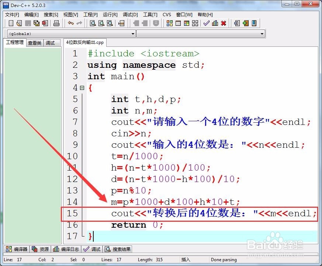Viewport: 322px width, 266px height.
Task: Click the empty project manager panel
Action: (33, 145)
